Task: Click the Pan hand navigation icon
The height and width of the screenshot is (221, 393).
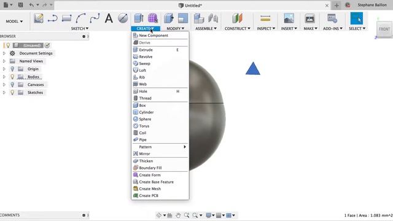Action: pyautogui.click(x=178, y=215)
